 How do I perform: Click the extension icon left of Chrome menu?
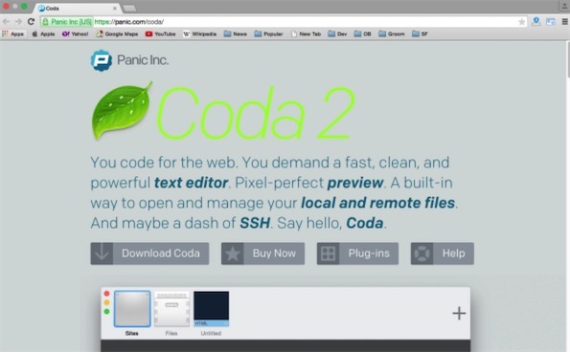pos(551,22)
